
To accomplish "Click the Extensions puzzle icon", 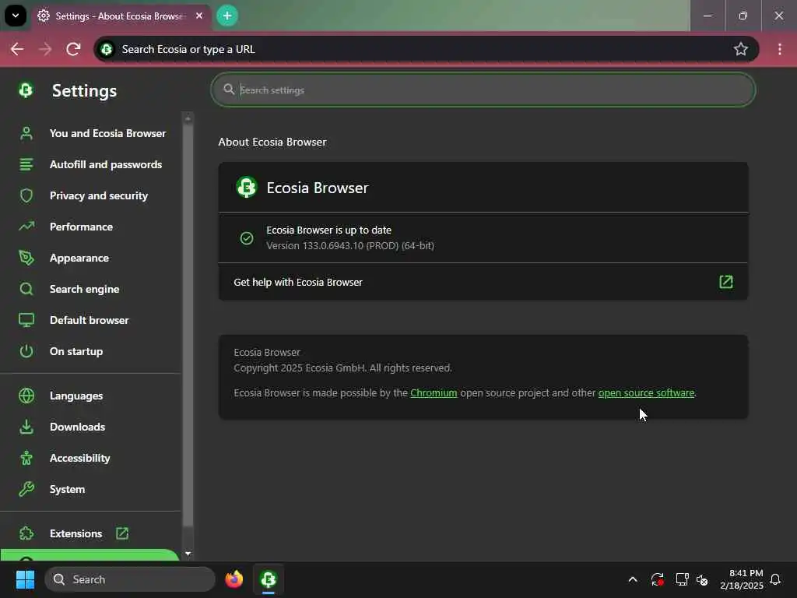I will 26,533.
